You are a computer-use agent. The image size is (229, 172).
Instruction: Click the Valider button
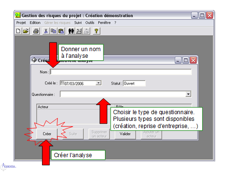click(125, 134)
